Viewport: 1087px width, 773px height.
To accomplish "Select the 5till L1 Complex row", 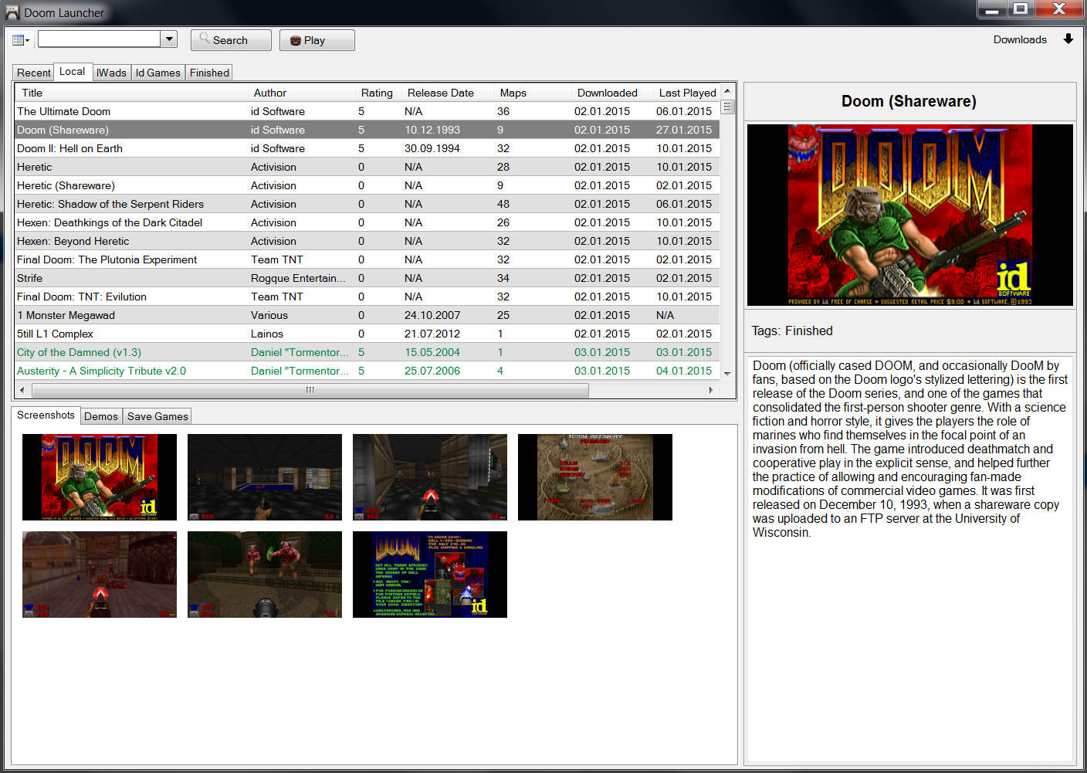I will [x=367, y=334].
